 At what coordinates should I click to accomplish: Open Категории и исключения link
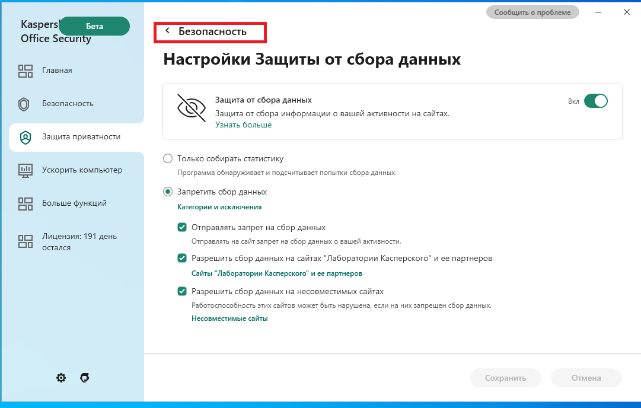[x=219, y=207]
